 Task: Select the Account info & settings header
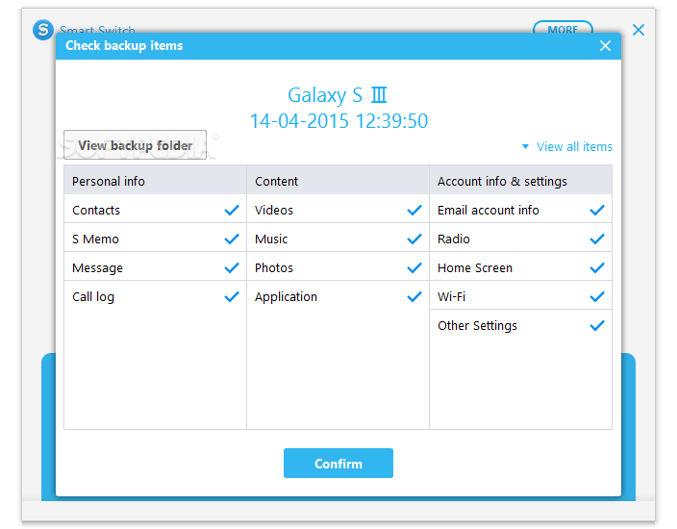coord(520,180)
